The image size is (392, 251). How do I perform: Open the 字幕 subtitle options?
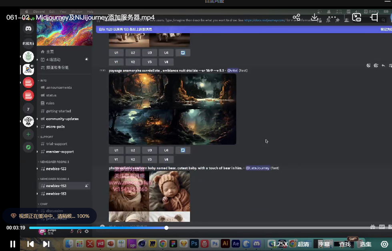(x=324, y=244)
